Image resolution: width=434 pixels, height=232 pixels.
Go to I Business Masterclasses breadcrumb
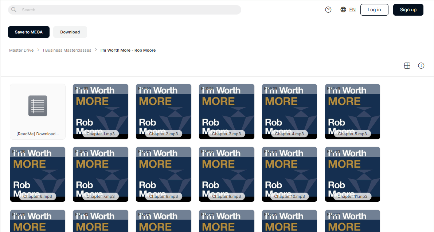tap(67, 50)
